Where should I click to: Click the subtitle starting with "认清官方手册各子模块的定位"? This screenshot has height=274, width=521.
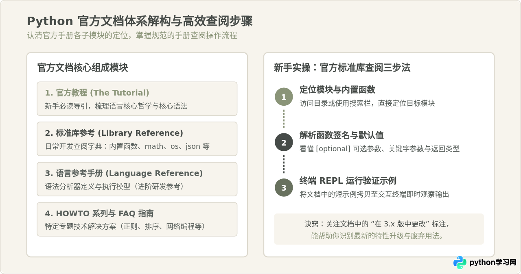tap(132, 35)
